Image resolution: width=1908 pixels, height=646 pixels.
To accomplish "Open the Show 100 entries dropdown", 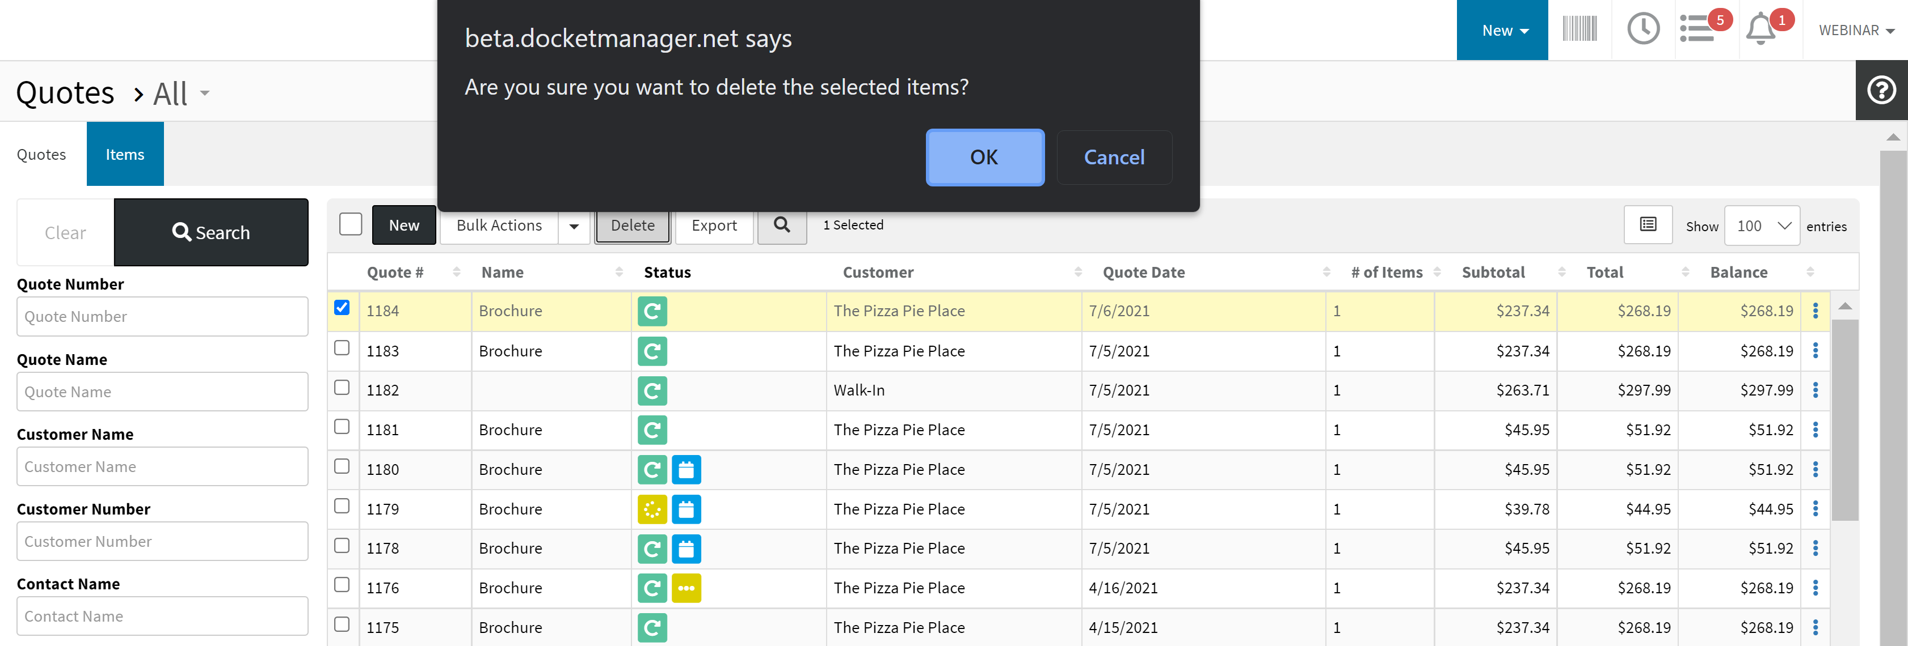I will (1762, 226).
